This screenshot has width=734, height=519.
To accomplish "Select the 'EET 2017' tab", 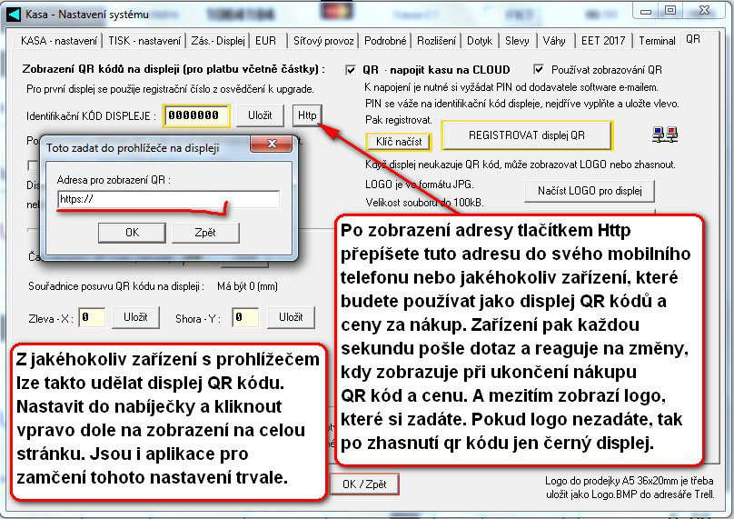I will point(602,41).
